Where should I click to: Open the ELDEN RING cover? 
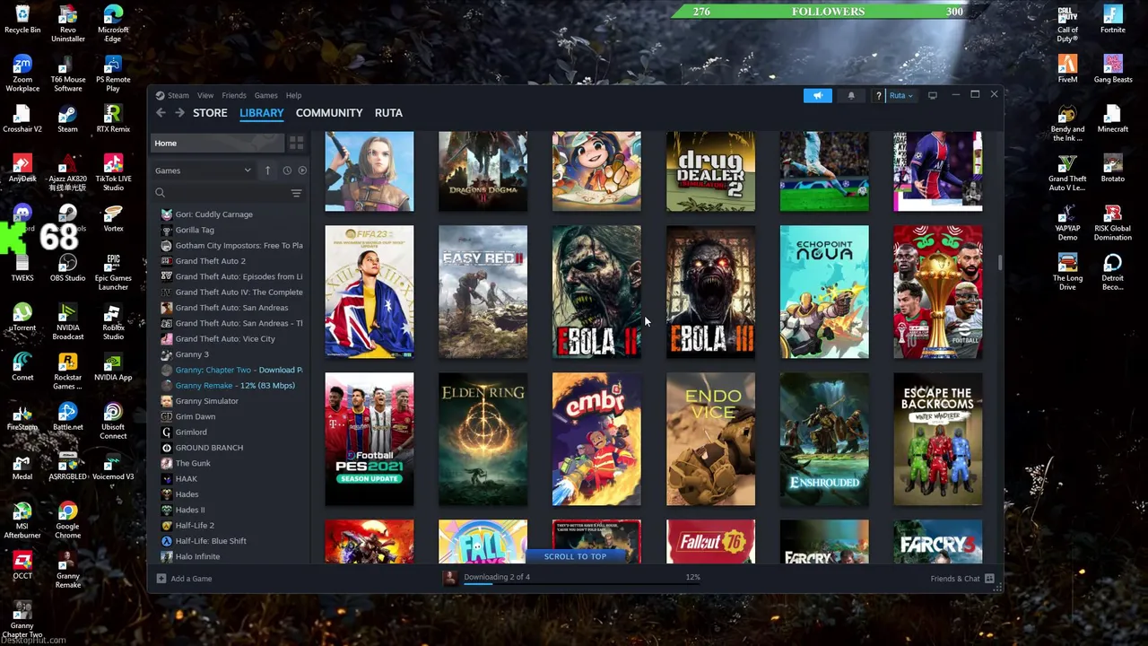pos(483,439)
